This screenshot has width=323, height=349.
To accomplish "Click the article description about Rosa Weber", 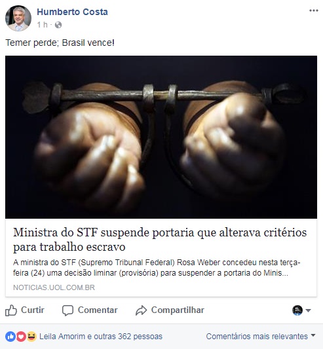I will click(x=157, y=268).
